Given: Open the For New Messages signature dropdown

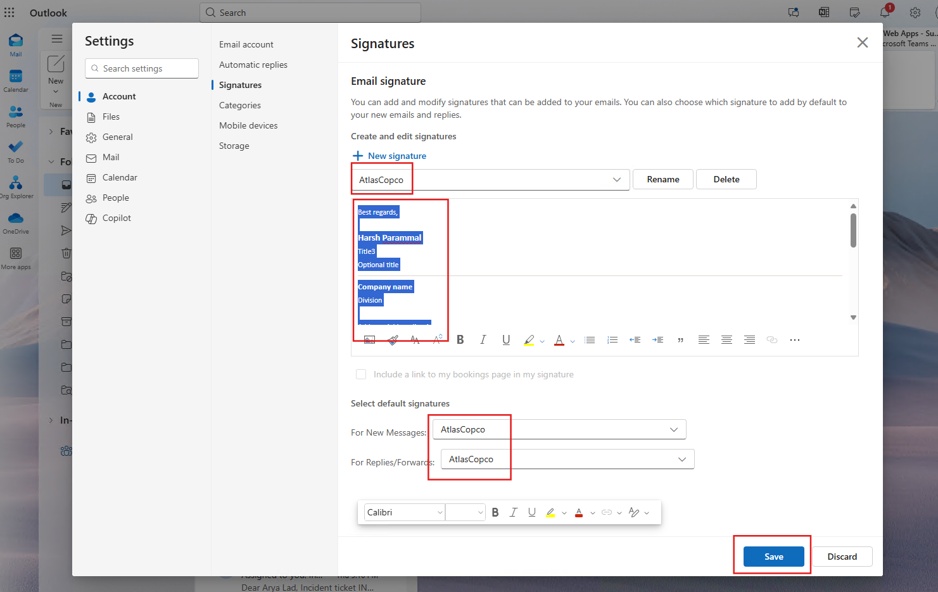Looking at the screenshot, I should [x=673, y=429].
